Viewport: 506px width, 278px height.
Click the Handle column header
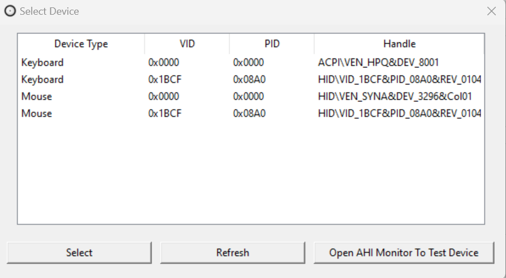[399, 44]
